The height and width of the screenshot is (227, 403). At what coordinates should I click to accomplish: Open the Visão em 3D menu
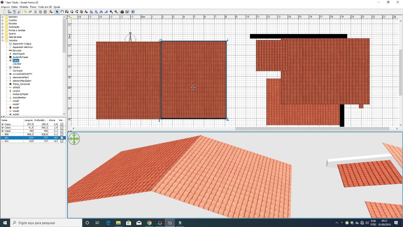click(x=45, y=7)
